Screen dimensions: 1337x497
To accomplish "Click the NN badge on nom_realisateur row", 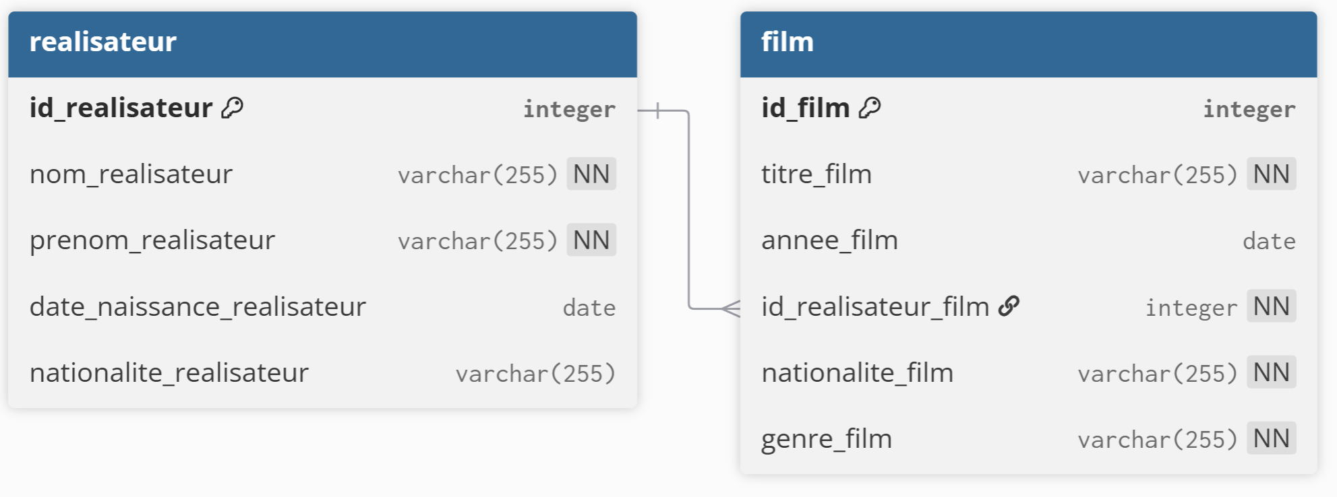I will tap(591, 174).
